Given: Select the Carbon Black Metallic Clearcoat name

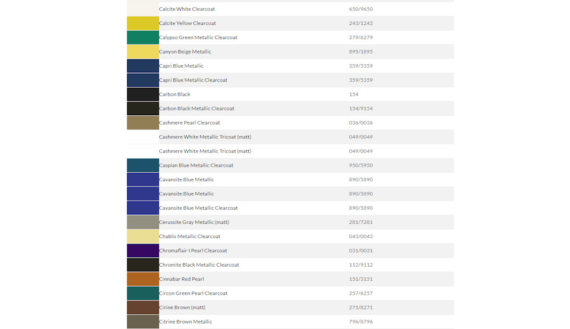Looking at the screenshot, I should 197,108.
